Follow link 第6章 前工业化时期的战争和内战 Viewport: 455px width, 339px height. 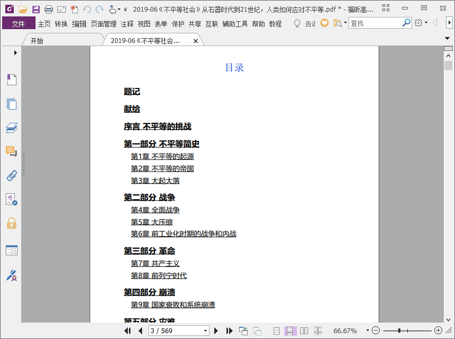(183, 234)
